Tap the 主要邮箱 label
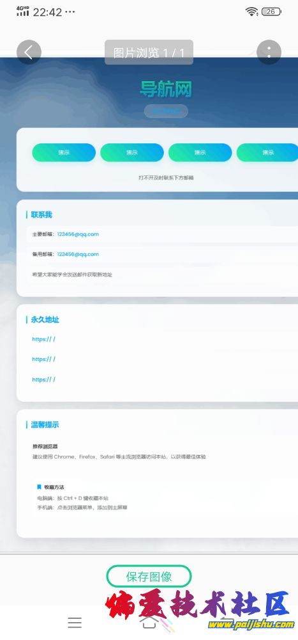The image size is (298, 640). point(43,234)
